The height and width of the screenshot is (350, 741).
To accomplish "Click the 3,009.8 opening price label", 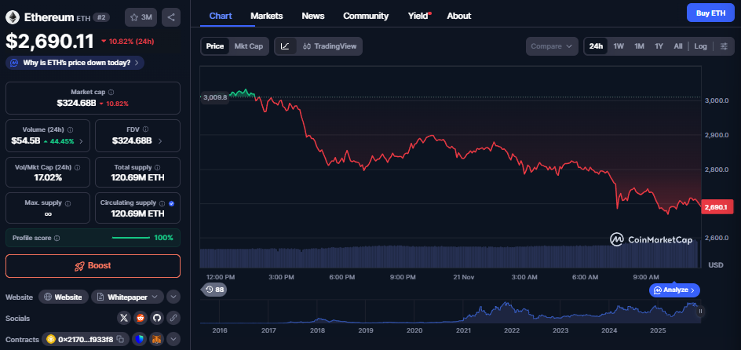I will (x=215, y=97).
